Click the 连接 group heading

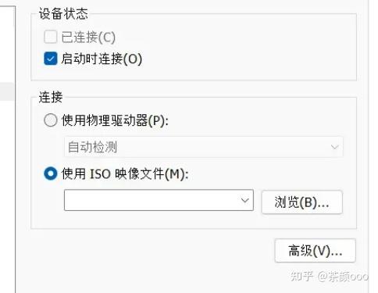click(x=51, y=97)
